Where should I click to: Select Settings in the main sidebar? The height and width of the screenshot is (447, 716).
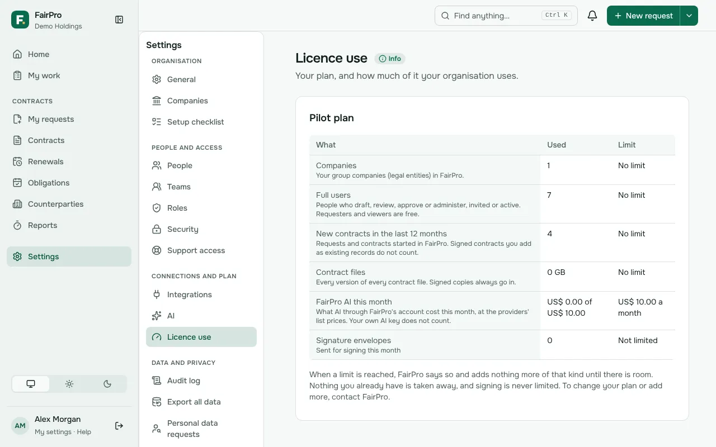click(69, 256)
